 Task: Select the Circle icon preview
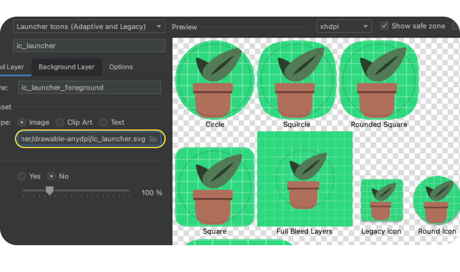(x=215, y=80)
